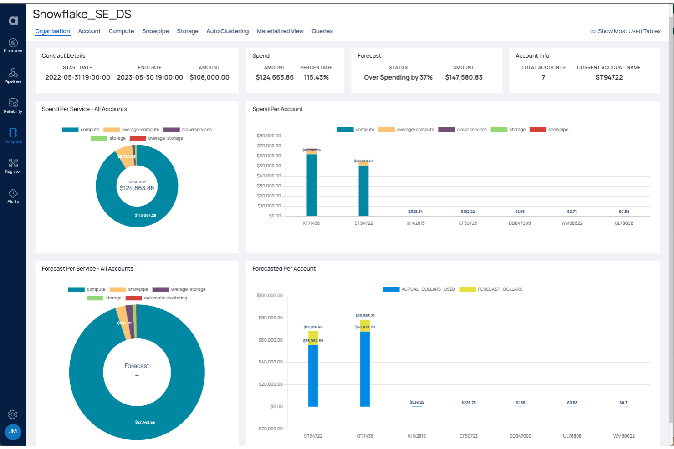The image size is (674, 449).
Task: Open the settings gear at bottom left
Action: pyautogui.click(x=13, y=414)
